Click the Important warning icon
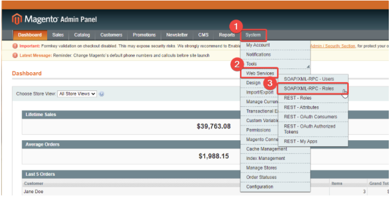 tap(15, 46)
